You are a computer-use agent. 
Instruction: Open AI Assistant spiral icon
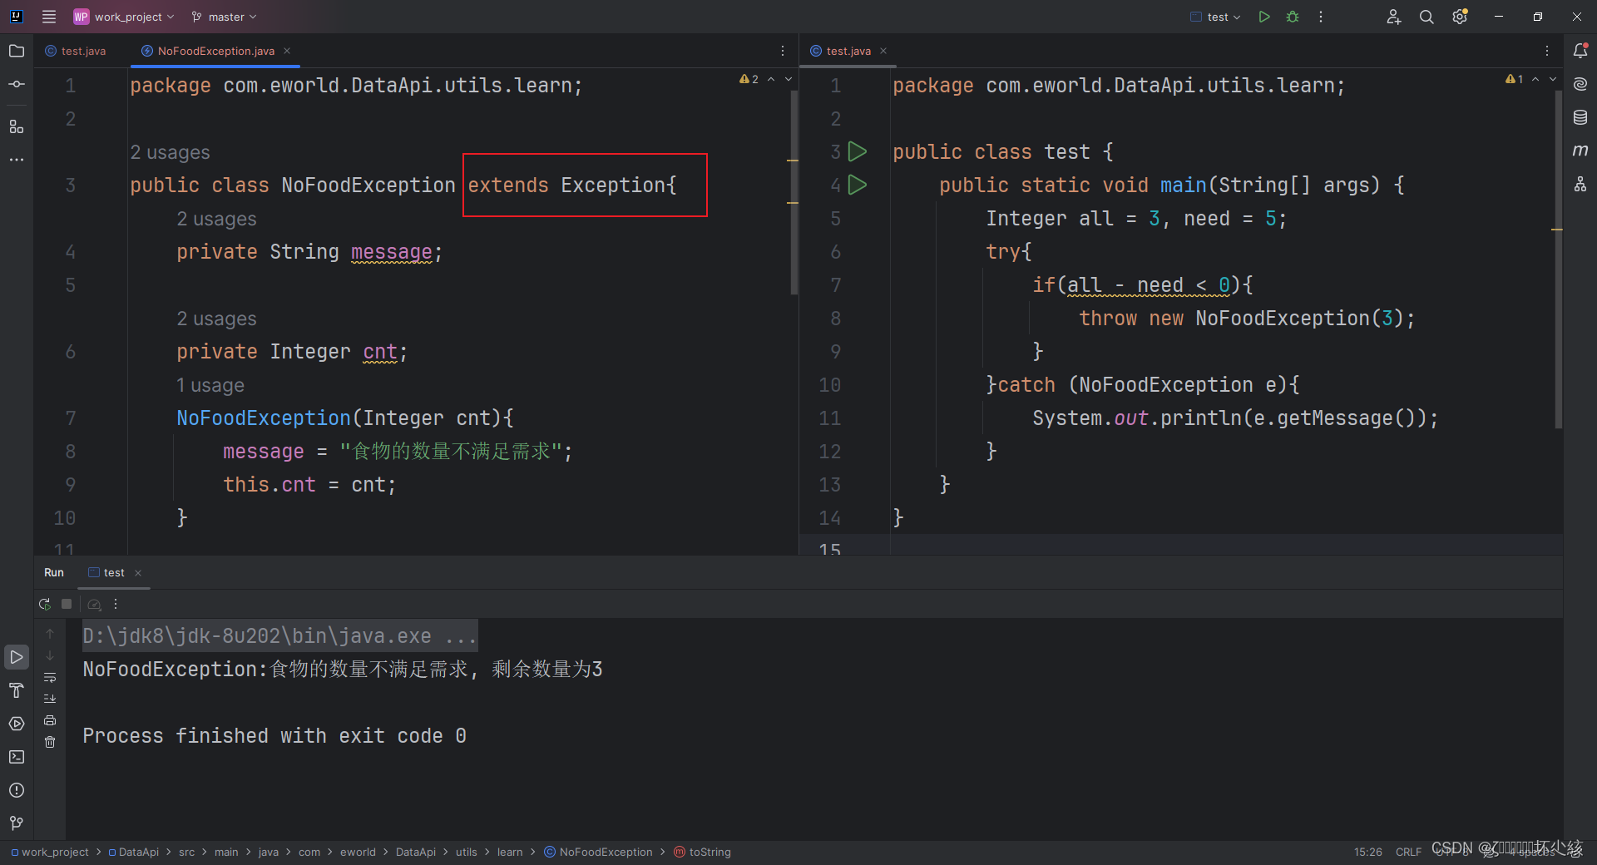click(x=1580, y=84)
